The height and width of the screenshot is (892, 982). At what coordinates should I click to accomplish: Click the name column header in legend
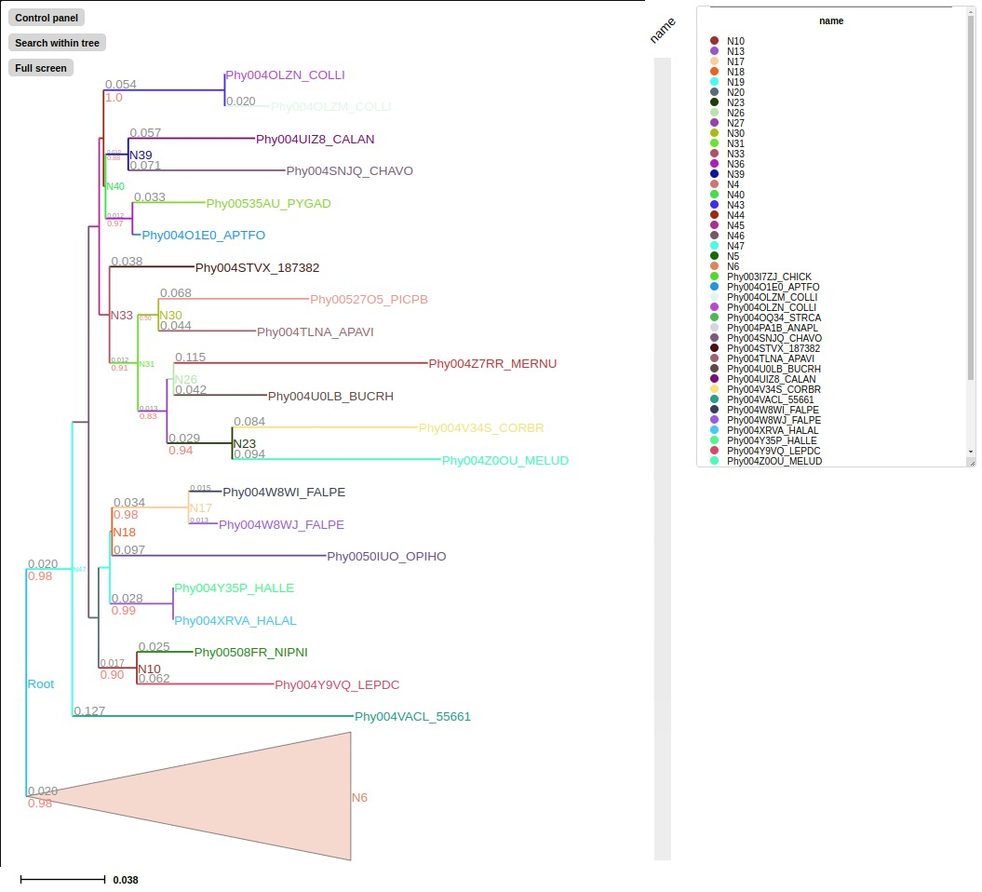click(x=831, y=20)
